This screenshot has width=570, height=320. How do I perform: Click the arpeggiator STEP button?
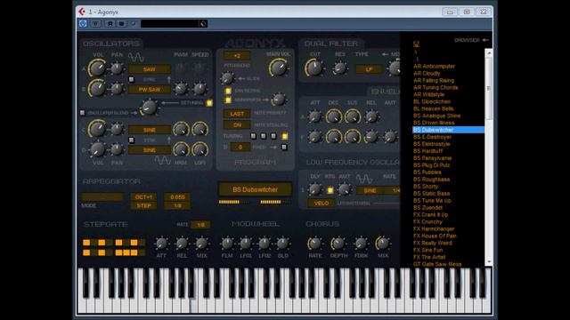(143, 205)
